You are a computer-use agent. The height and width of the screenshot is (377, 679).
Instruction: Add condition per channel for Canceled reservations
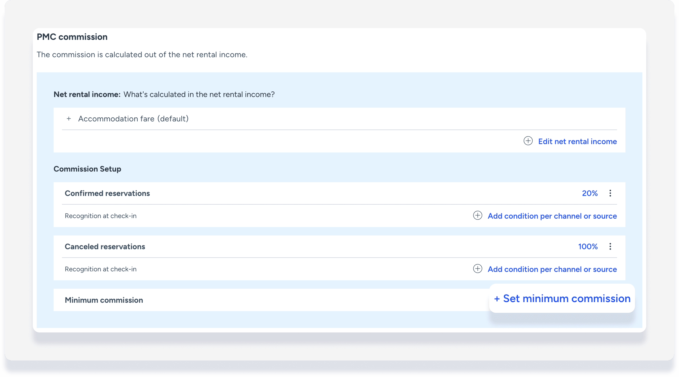click(x=552, y=269)
